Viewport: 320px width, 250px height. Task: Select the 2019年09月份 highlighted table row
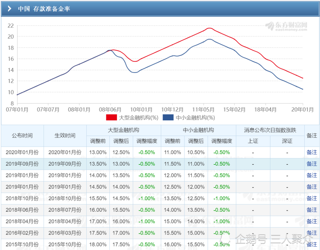(x=160, y=164)
